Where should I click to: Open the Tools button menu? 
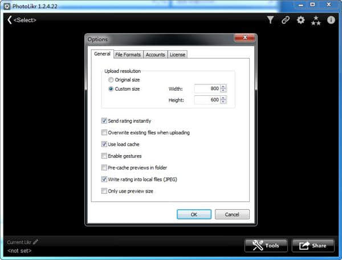click(x=266, y=246)
